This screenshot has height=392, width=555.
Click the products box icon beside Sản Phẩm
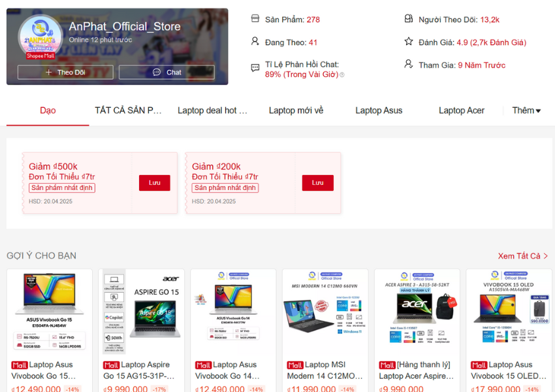point(255,18)
